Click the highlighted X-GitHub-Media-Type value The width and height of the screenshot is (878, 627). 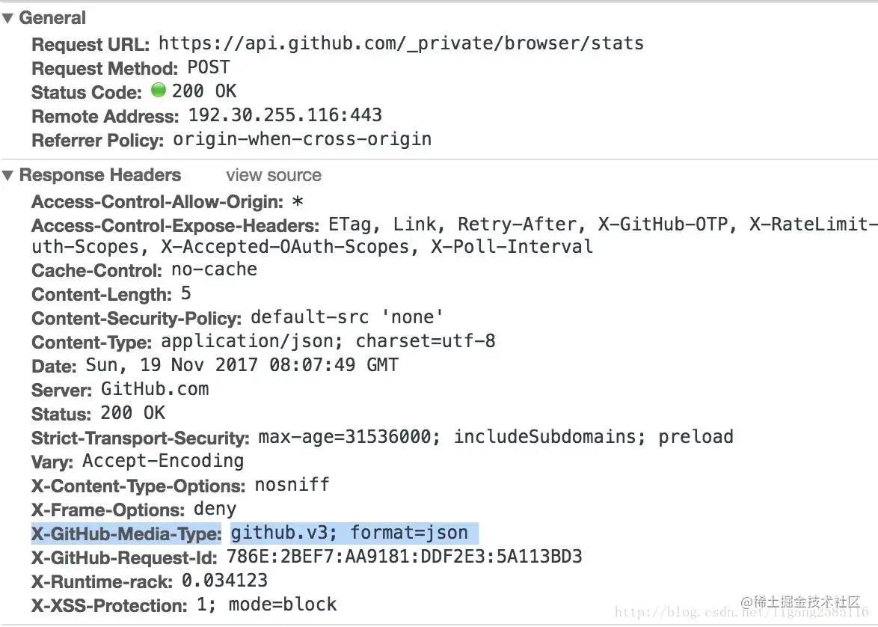pos(349,533)
